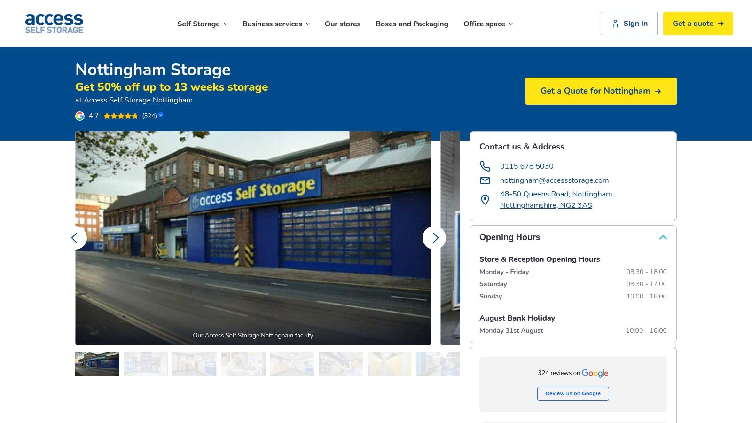
Task: Call the 0115 678 5030 phone link
Action: point(526,166)
